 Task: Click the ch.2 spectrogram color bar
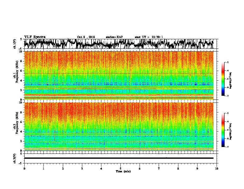click(223, 130)
